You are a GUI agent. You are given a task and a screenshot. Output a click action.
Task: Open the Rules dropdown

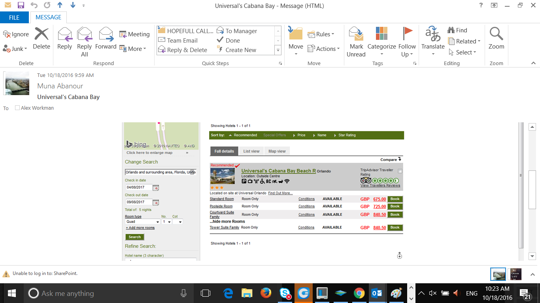[321, 34]
